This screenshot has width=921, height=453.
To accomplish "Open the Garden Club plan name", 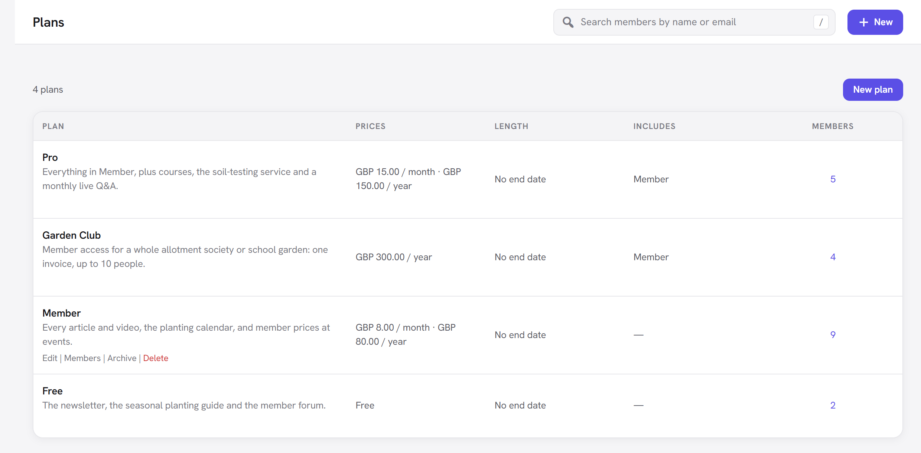I will (x=72, y=235).
